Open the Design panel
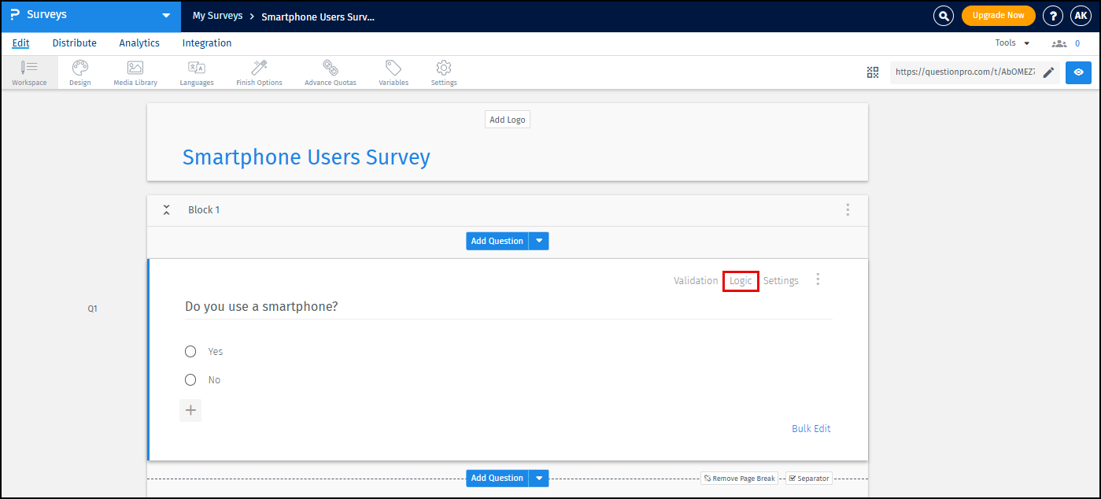 coord(79,72)
